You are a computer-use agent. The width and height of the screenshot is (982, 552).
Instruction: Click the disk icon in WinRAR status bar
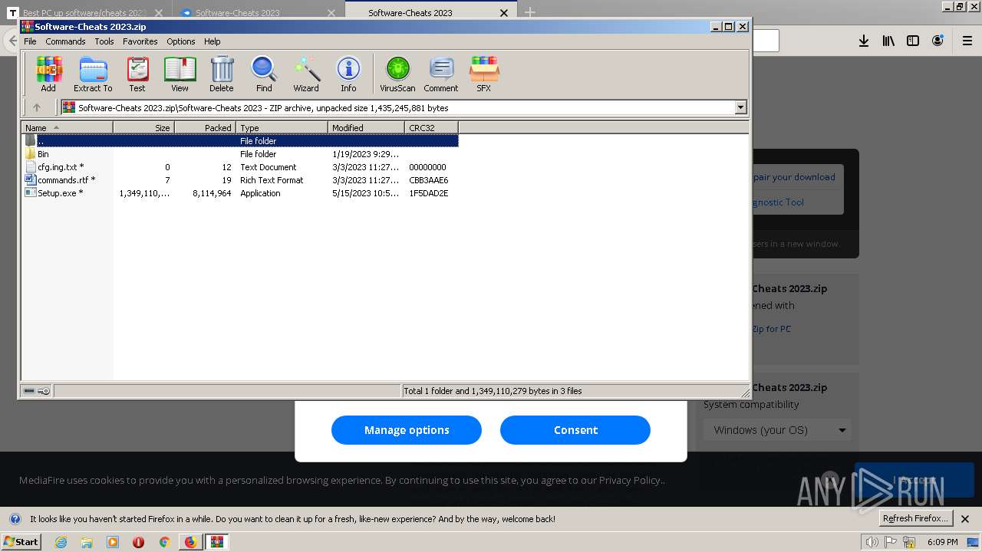point(29,391)
